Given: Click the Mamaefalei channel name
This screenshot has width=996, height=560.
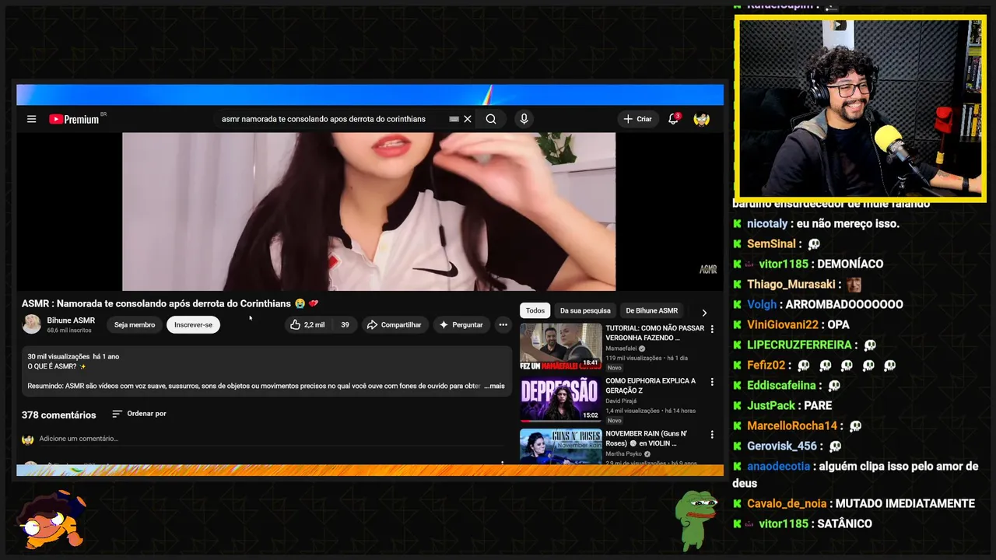Looking at the screenshot, I should point(621,348).
